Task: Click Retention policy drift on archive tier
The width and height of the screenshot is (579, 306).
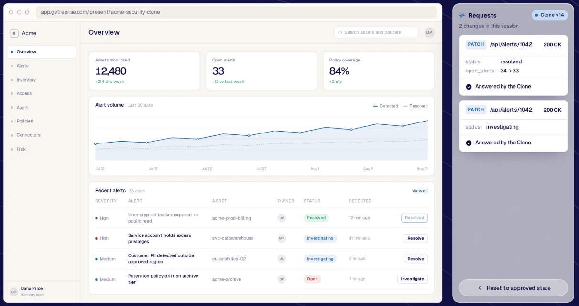Action: (163, 279)
